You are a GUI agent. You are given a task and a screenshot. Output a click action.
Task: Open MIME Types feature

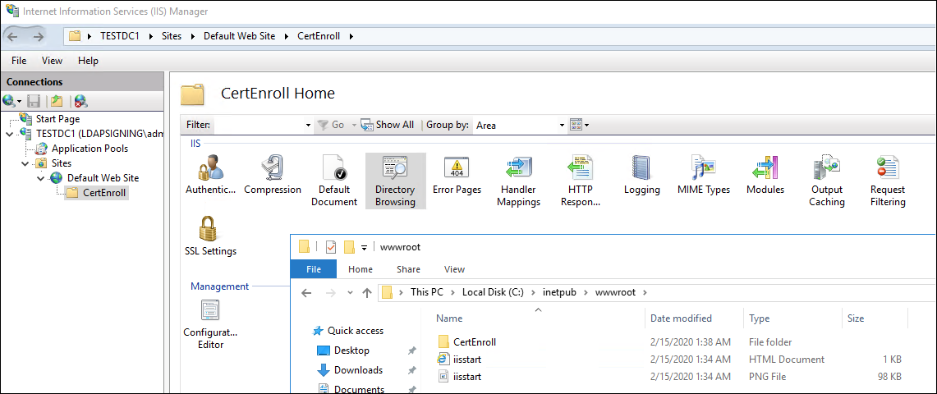tap(703, 174)
